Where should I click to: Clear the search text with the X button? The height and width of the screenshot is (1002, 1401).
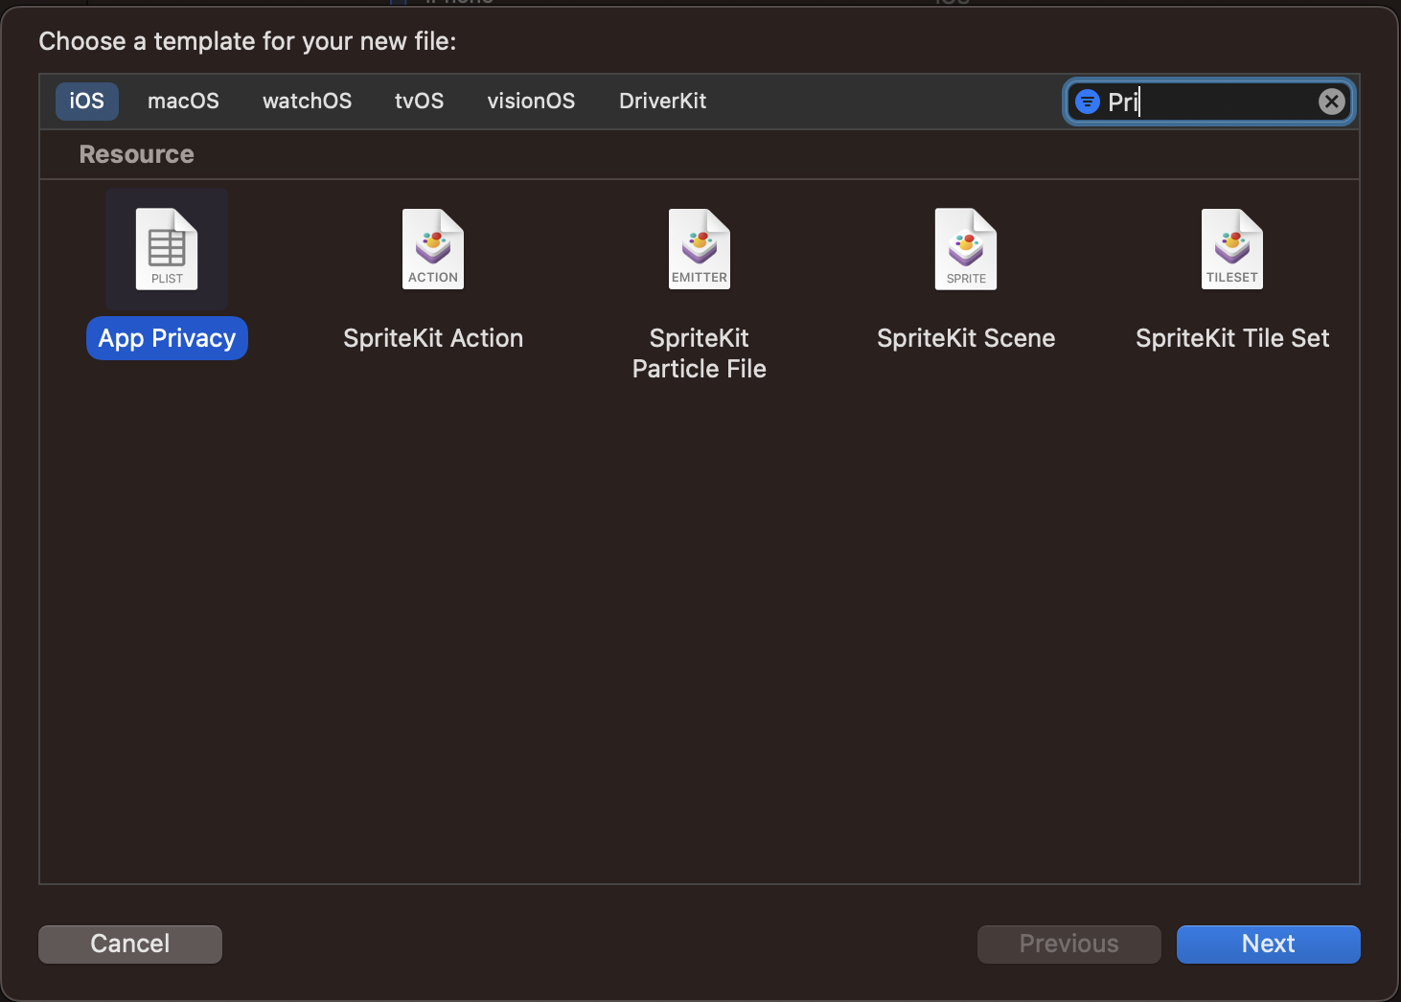(1332, 102)
